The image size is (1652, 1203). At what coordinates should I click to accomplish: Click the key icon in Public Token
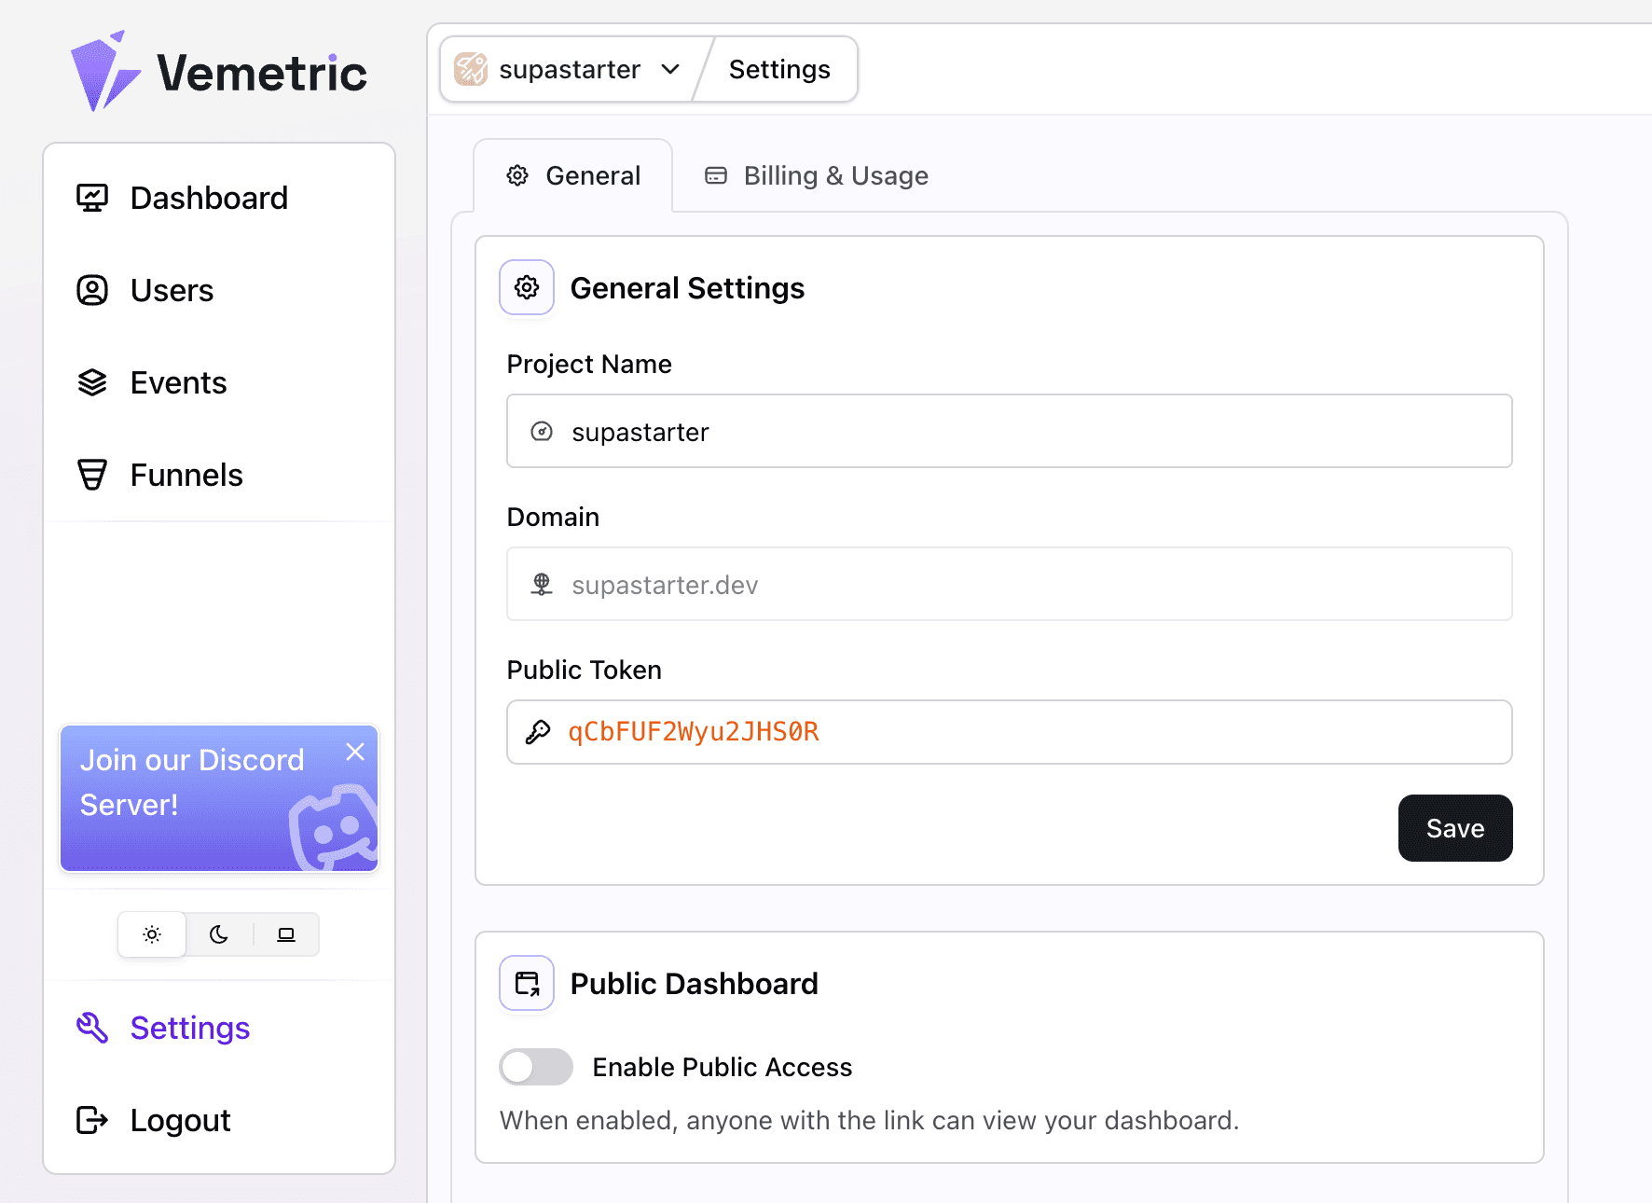click(538, 732)
